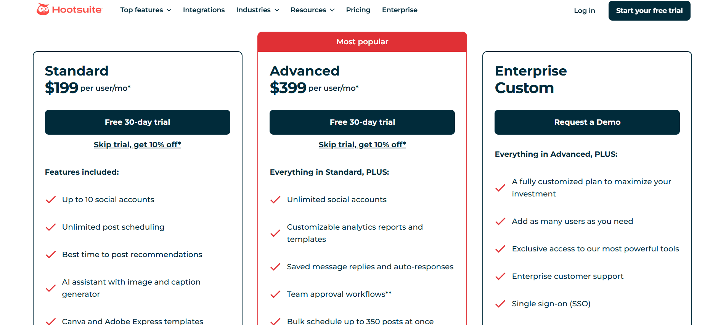The image size is (718, 325).
Task: Click Advanced plan Skip trial link
Action: pyautogui.click(x=362, y=145)
